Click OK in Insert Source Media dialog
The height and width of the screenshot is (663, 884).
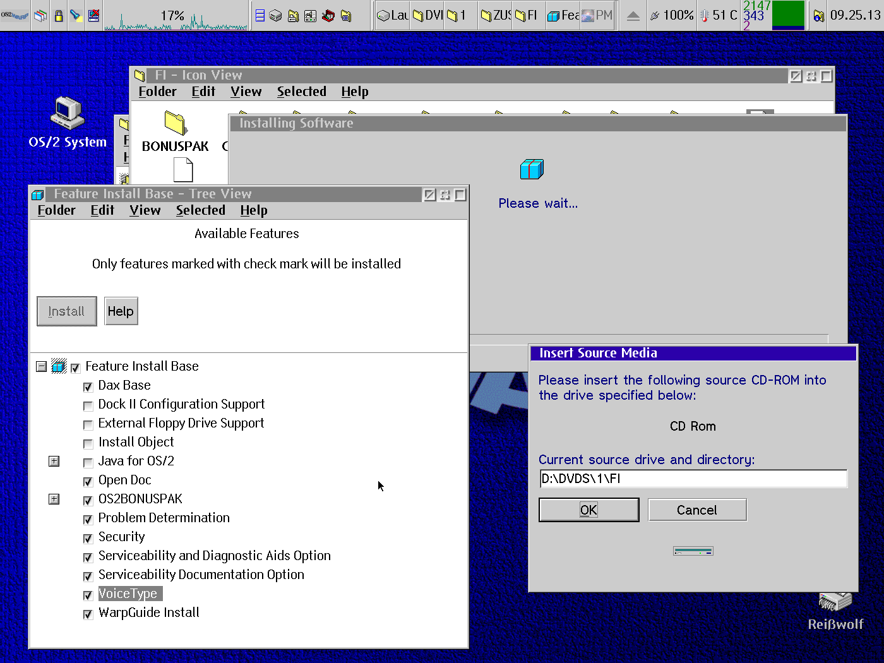(x=588, y=510)
